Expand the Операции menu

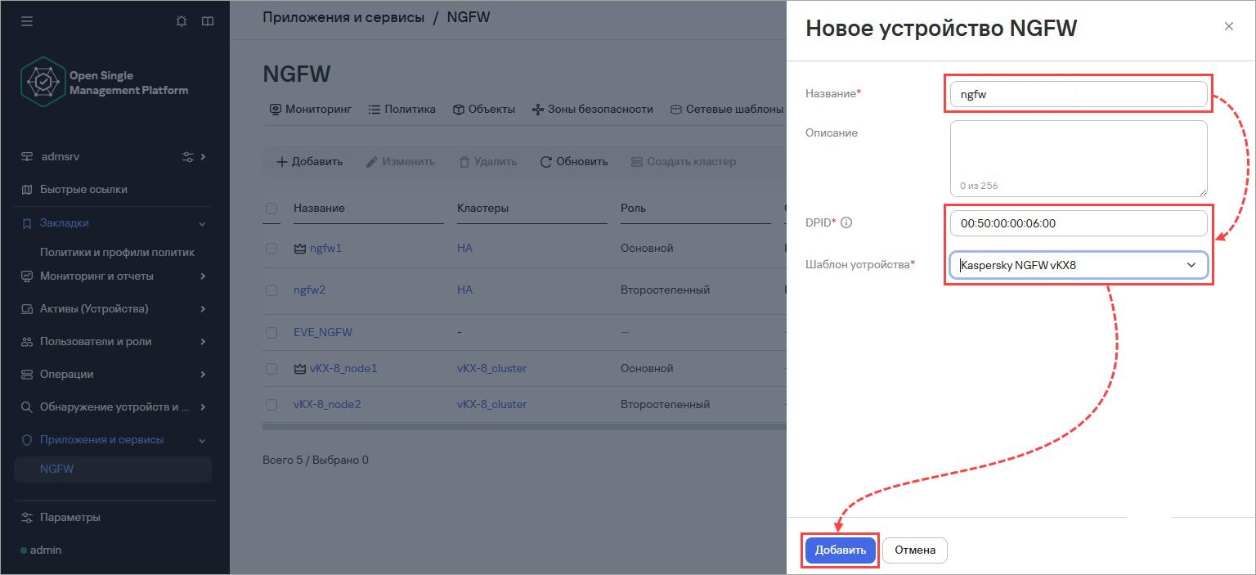pos(203,375)
